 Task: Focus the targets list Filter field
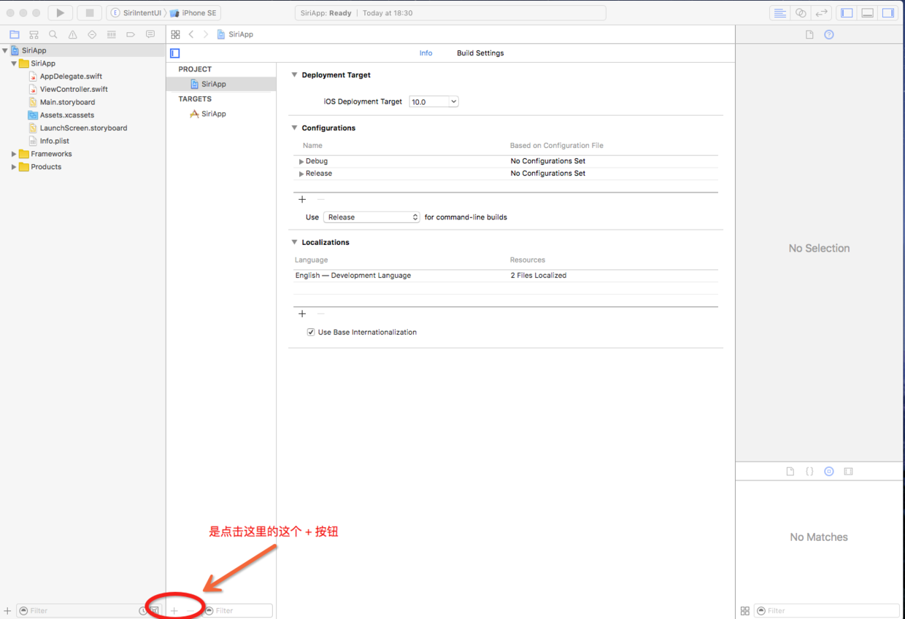click(238, 611)
